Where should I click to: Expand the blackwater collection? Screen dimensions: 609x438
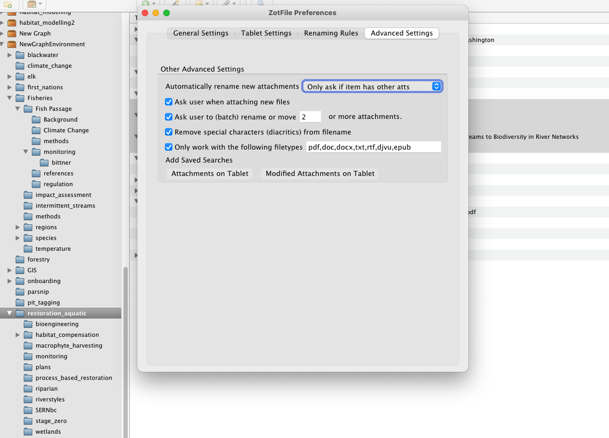click(10, 55)
